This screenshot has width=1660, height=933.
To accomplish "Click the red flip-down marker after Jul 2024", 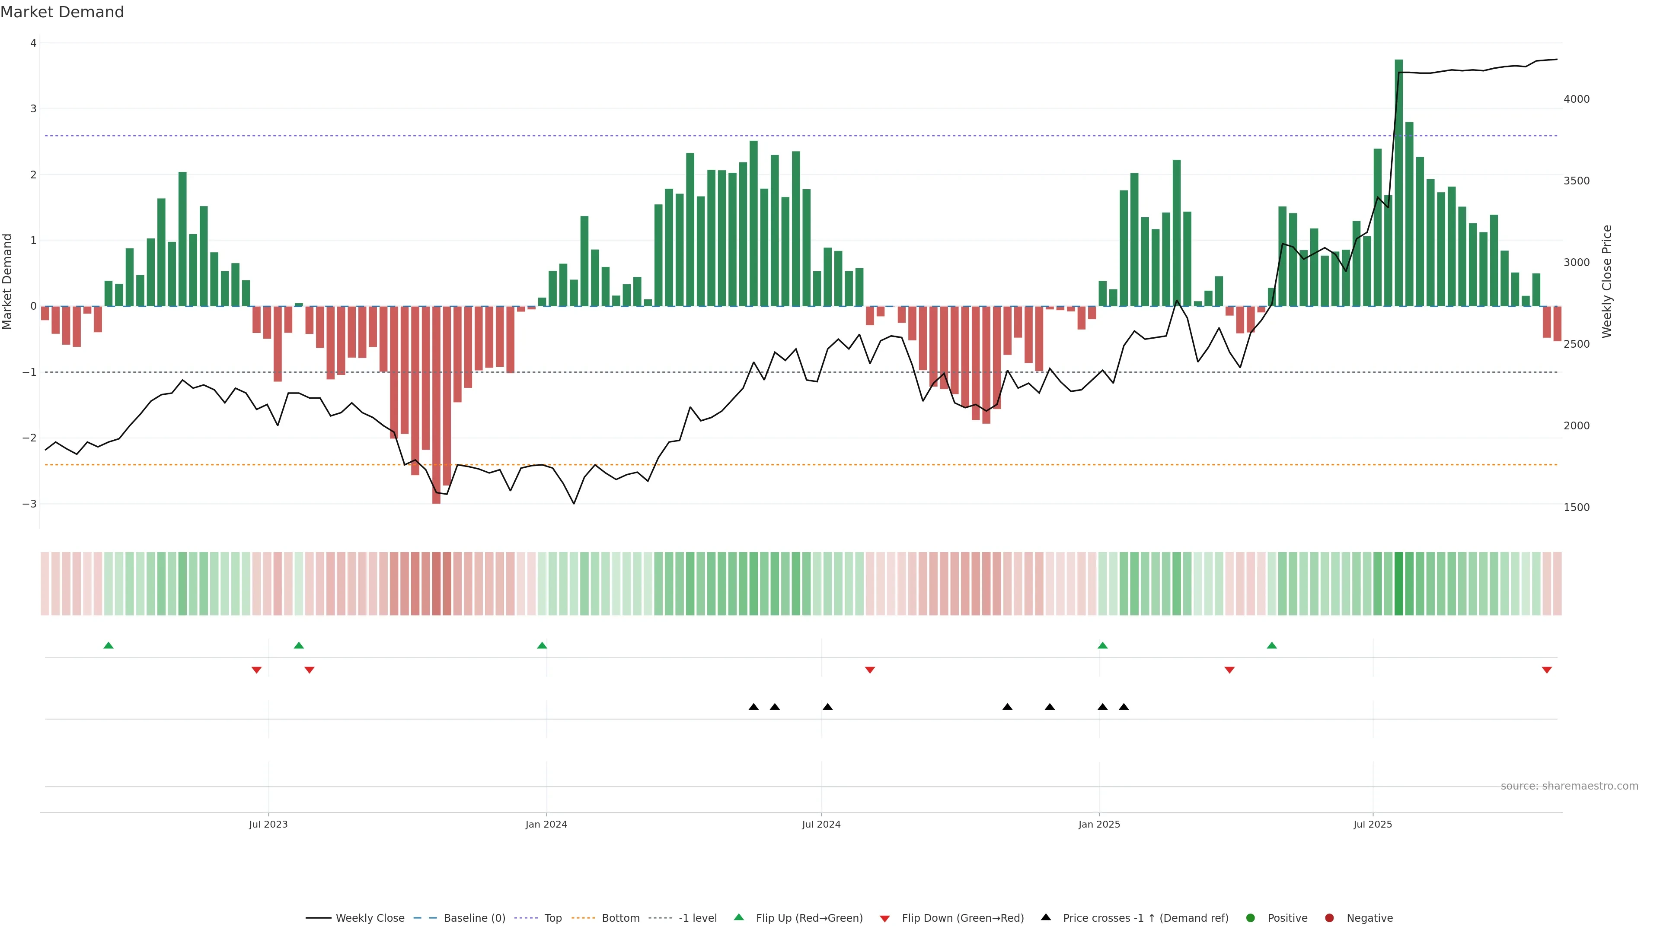I will click(870, 670).
